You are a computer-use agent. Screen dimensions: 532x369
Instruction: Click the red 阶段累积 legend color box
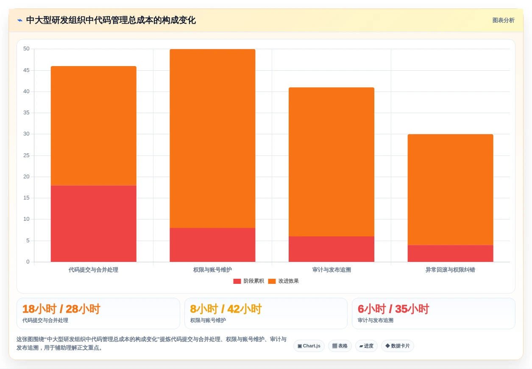click(237, 281)
